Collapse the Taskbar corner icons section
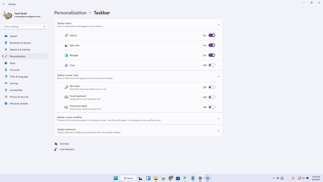This screenshot has width=323, height=182. [x=219, y=77]
